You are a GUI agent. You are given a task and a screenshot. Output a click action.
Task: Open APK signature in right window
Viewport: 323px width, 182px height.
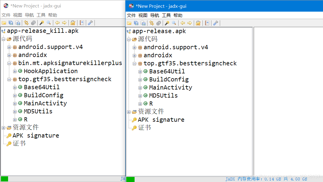(161, 120)
